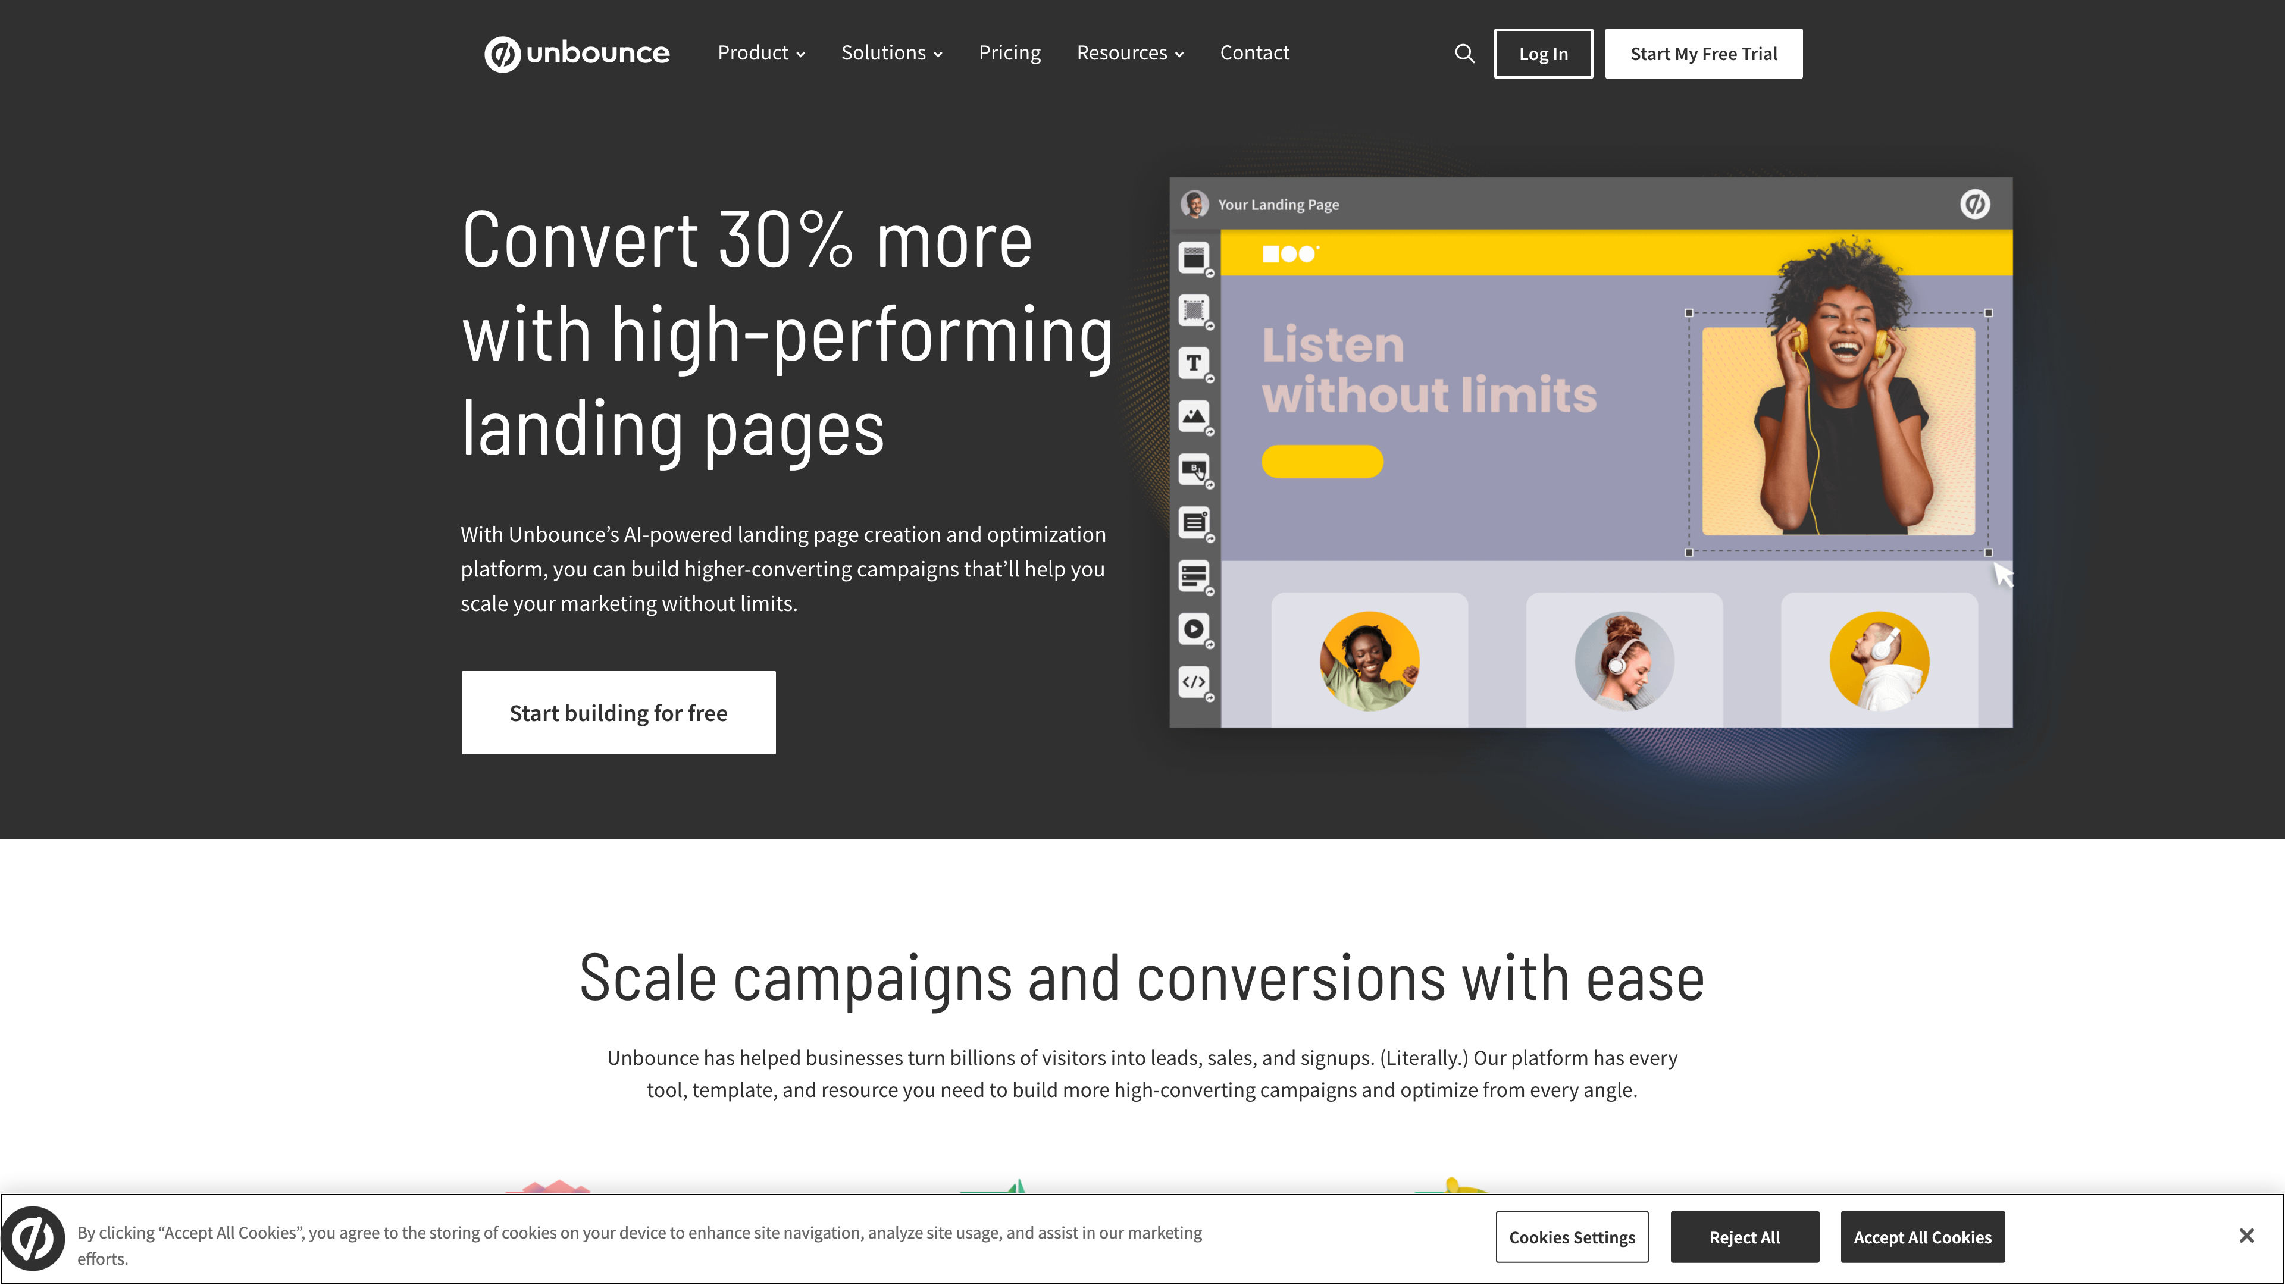Viewport: 2285px width, 1285px height.
Task: Dismiss the cookie consent banner
Action: (x=2246, y=1236)
